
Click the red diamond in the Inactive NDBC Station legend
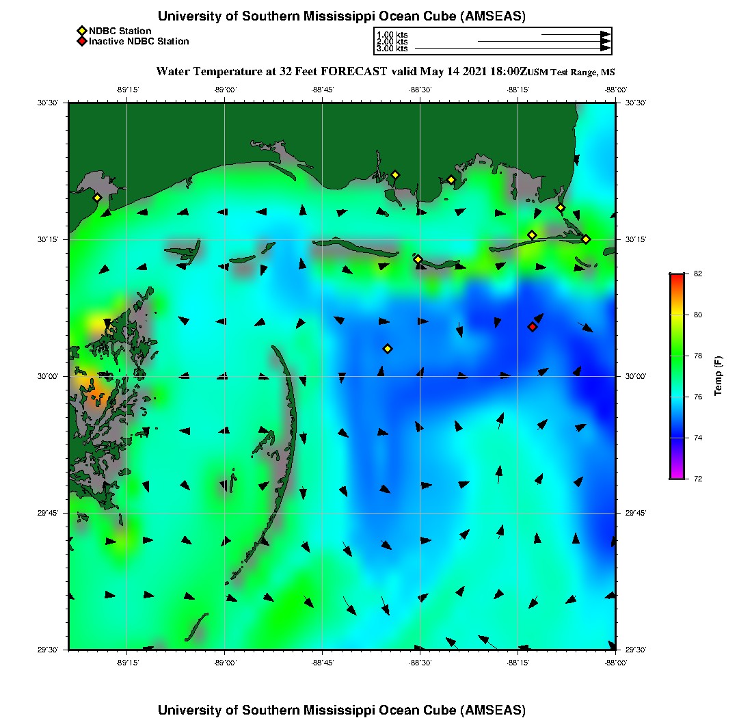point(82,41)
